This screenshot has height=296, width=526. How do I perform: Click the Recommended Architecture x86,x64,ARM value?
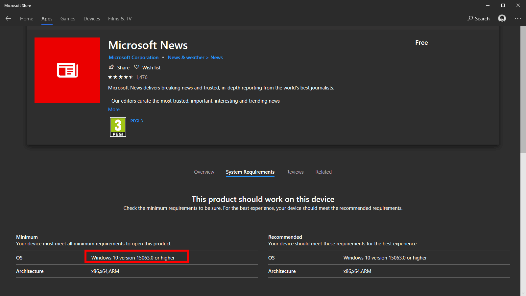[357, 271]
